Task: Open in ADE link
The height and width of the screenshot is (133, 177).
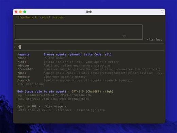Action: 29,106
